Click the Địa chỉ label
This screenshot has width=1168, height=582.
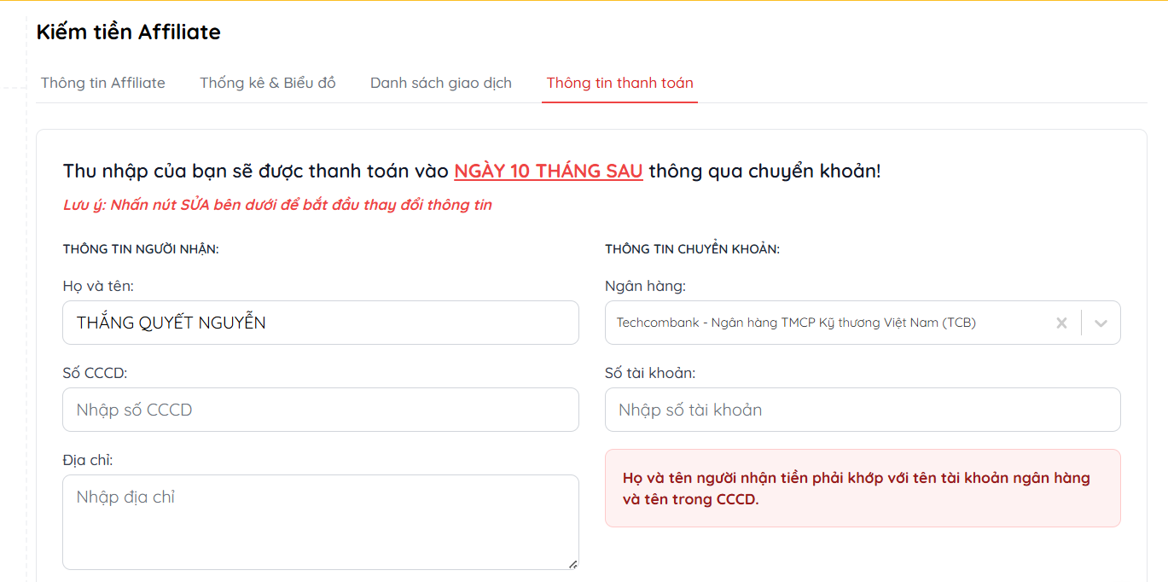pos(88,460)
